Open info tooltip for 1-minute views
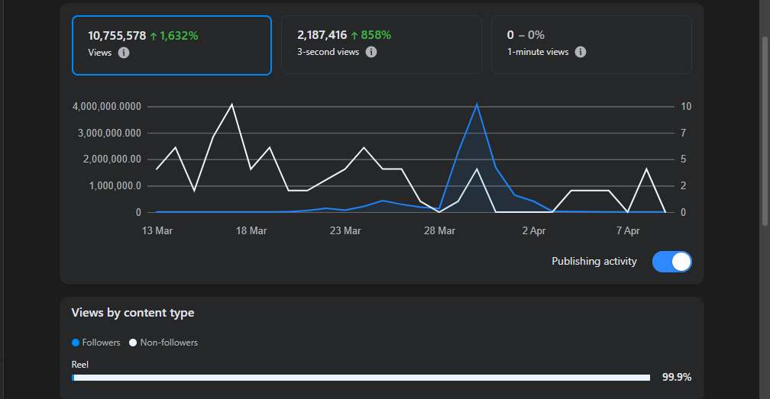Screen dimensions: 770x399 point(581,52)
